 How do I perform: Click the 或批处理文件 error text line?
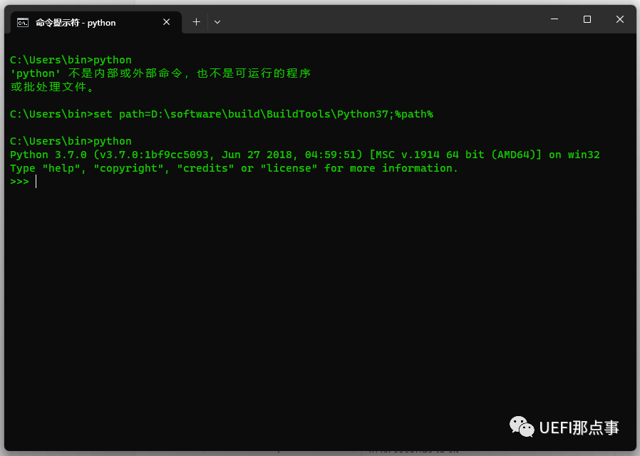point(51,87)
